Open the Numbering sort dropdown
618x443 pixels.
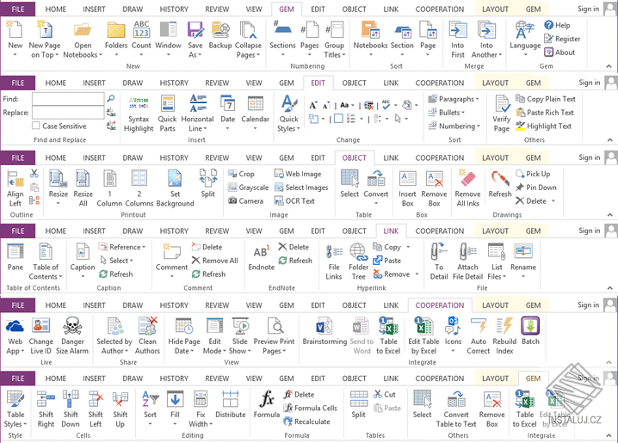coord(454,126)
